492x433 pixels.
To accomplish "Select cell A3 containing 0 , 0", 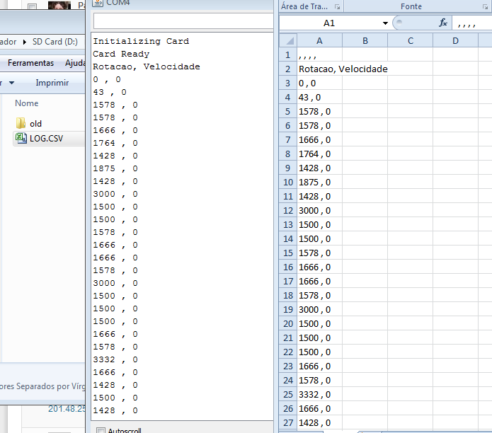I will click(x=319, y=83).
